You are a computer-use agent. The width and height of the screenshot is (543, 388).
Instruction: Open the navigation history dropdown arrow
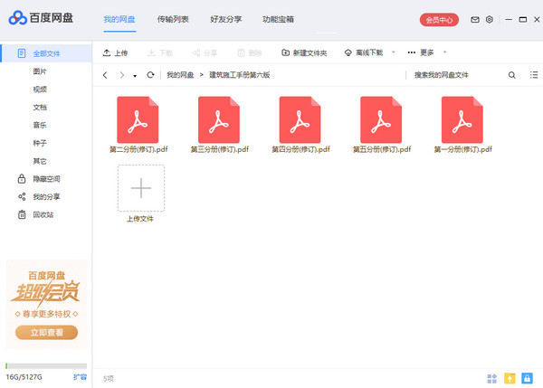[135, 75]
